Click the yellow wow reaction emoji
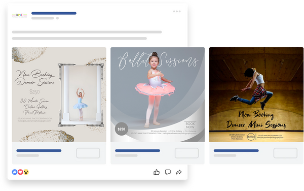Viewport: 304px width, 191px height. 26,172
